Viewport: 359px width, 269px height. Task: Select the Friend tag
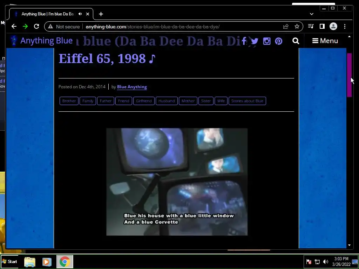pyautogui.click(x=124, y=101)
